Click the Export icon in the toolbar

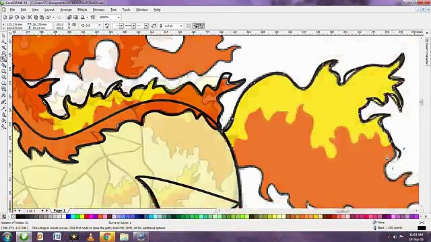point(75,17)
